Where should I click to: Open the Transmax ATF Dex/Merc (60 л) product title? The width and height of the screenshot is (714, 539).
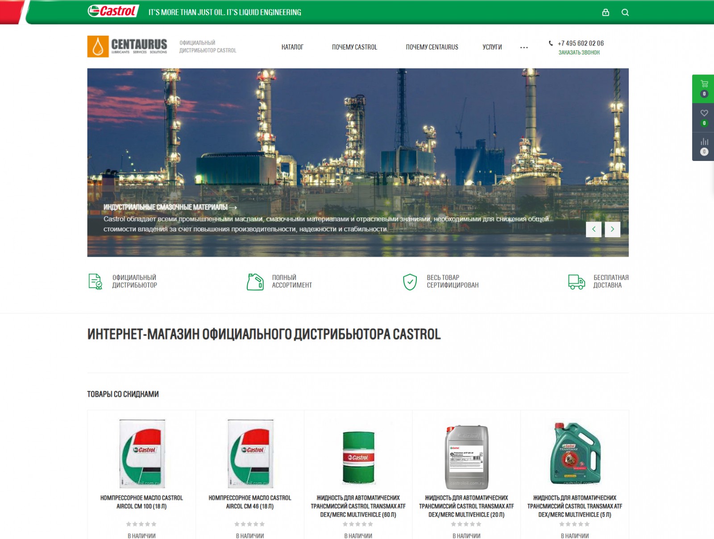click(x=358, y=506)
